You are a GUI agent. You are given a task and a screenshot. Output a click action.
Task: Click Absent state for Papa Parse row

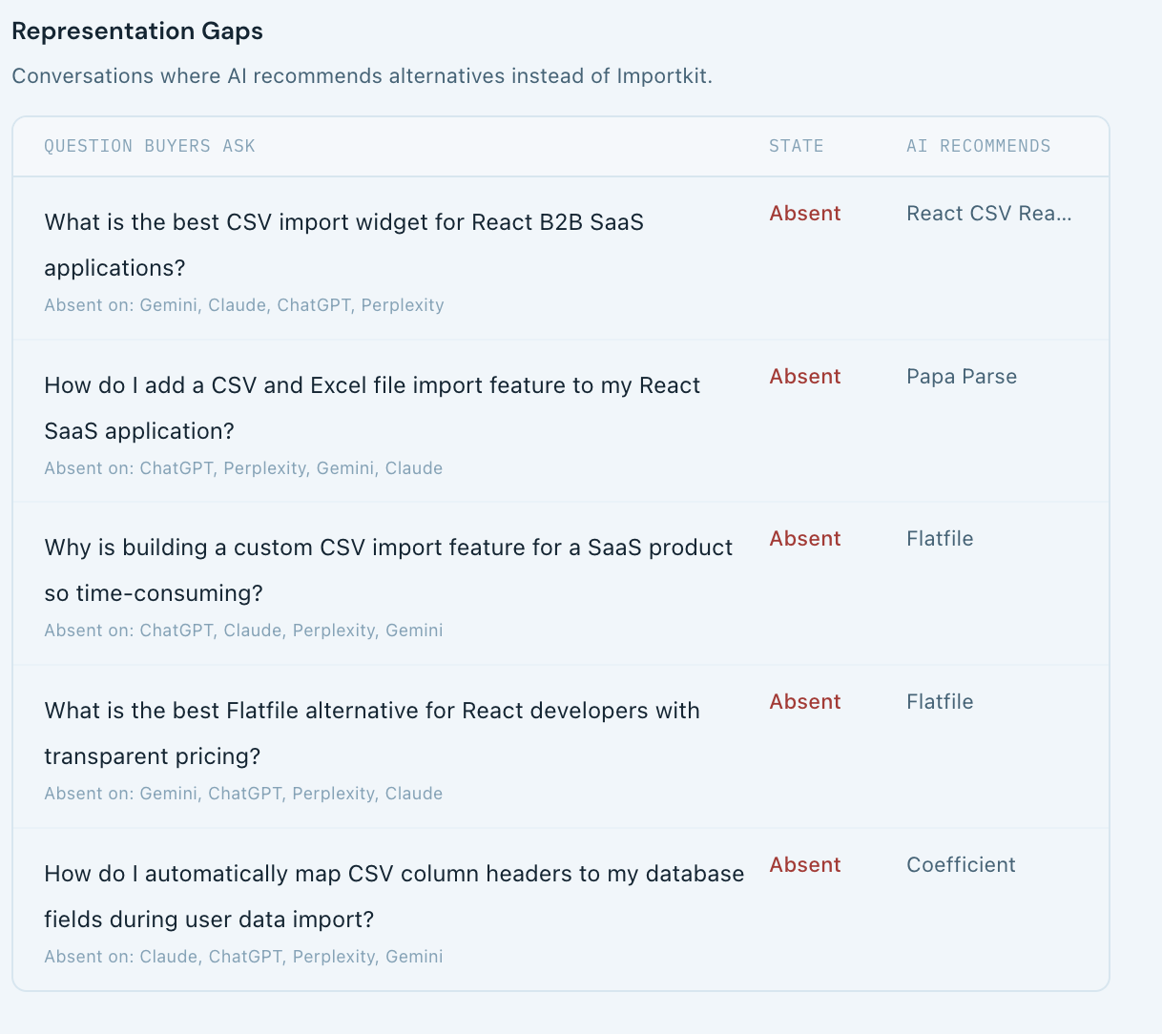click(x=805, y=377)
